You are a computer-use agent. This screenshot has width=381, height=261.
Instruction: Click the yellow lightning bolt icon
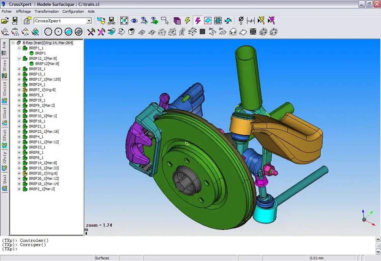[x=187, y=21]
